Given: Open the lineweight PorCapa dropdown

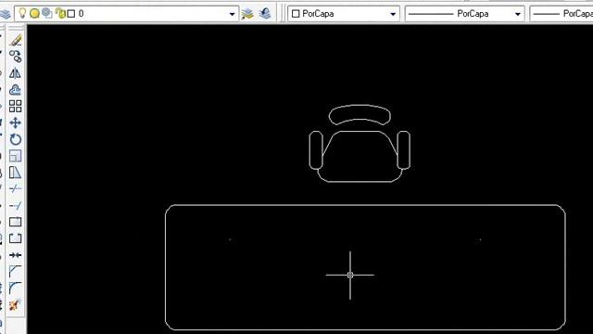Looking at the screenshot, I should [561, 14].
